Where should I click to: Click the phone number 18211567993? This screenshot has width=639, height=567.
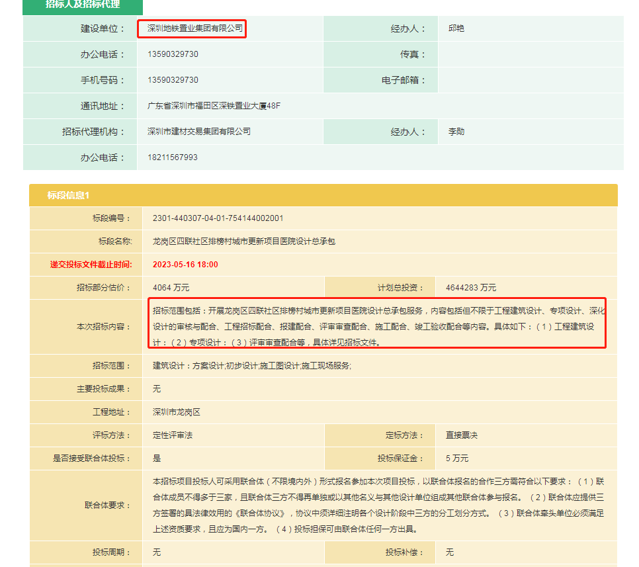point(173,157)
